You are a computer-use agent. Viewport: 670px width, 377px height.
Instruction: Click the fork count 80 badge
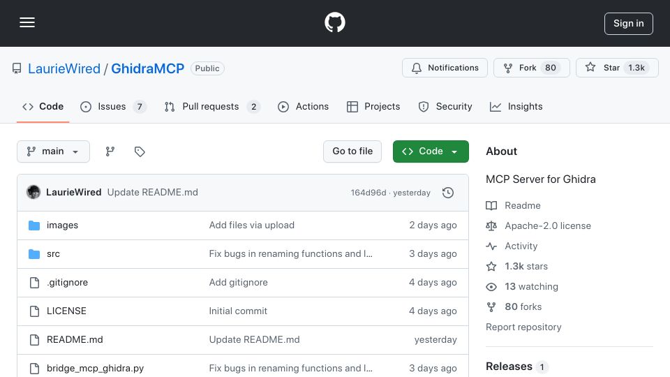pyautogui.click(x=551, y=68)
